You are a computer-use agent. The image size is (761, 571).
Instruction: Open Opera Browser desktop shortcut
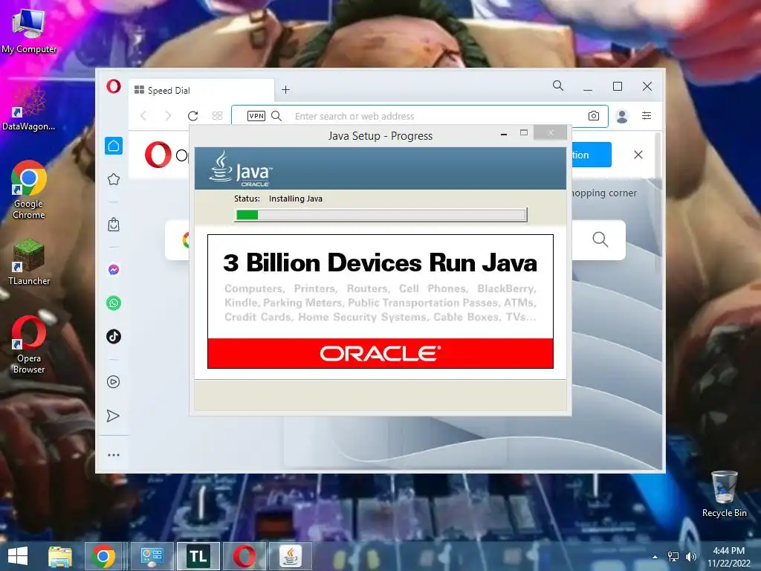(x=29, y=345)
